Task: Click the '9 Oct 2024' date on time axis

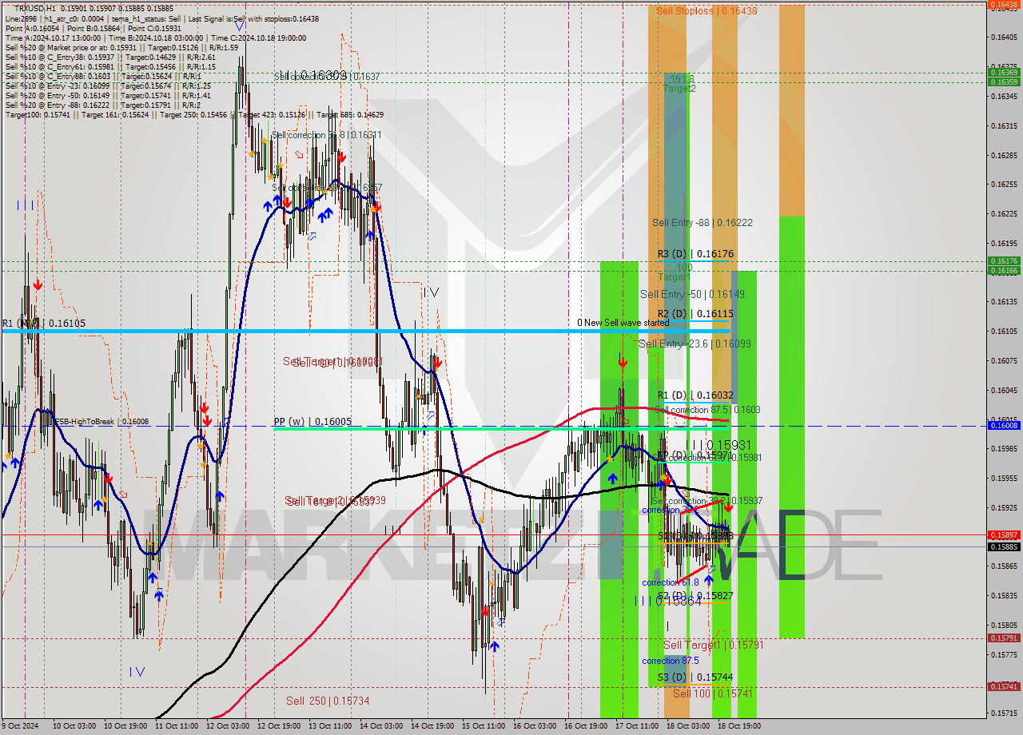Action: tap(19, 726)
